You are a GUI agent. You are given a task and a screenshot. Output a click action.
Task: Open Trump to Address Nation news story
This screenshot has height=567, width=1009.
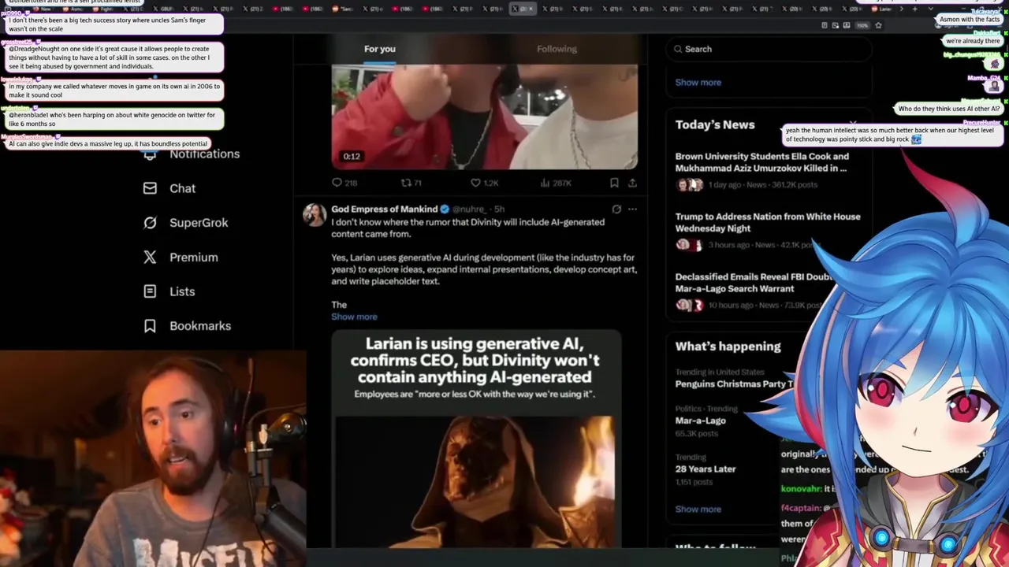[768, 222]
